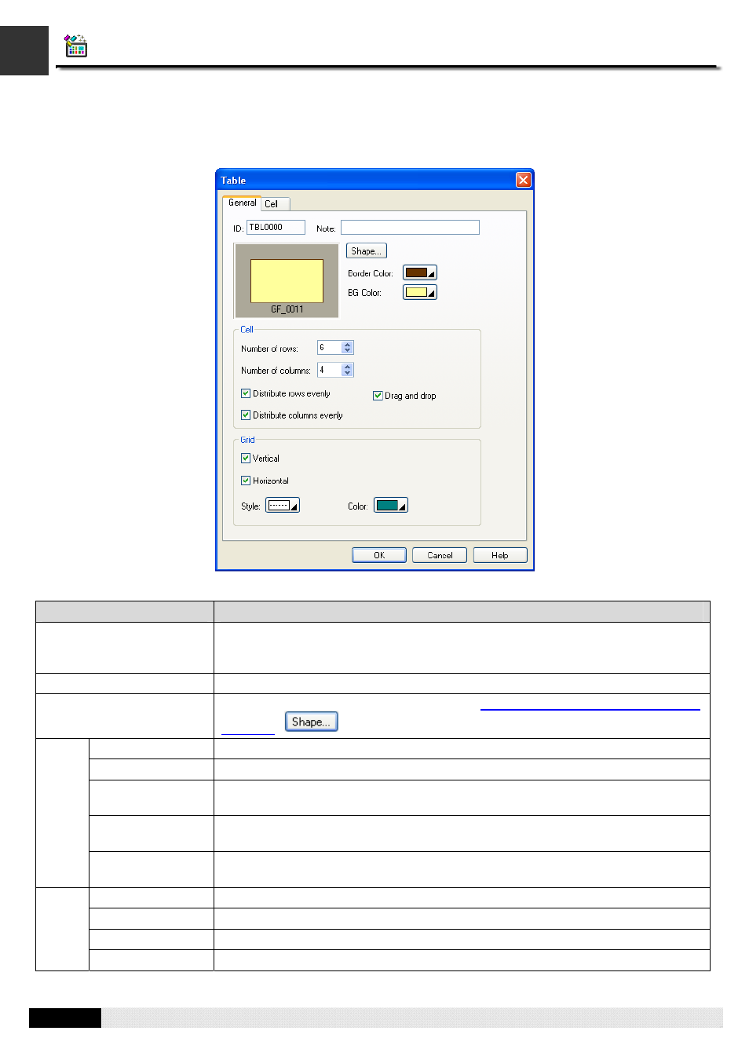749x1060 pixels.
Task: Toggle Drag and drop checkbox
Action: [x=378, y=395]
